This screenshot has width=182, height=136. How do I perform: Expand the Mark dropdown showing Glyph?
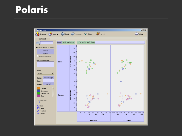45,73
